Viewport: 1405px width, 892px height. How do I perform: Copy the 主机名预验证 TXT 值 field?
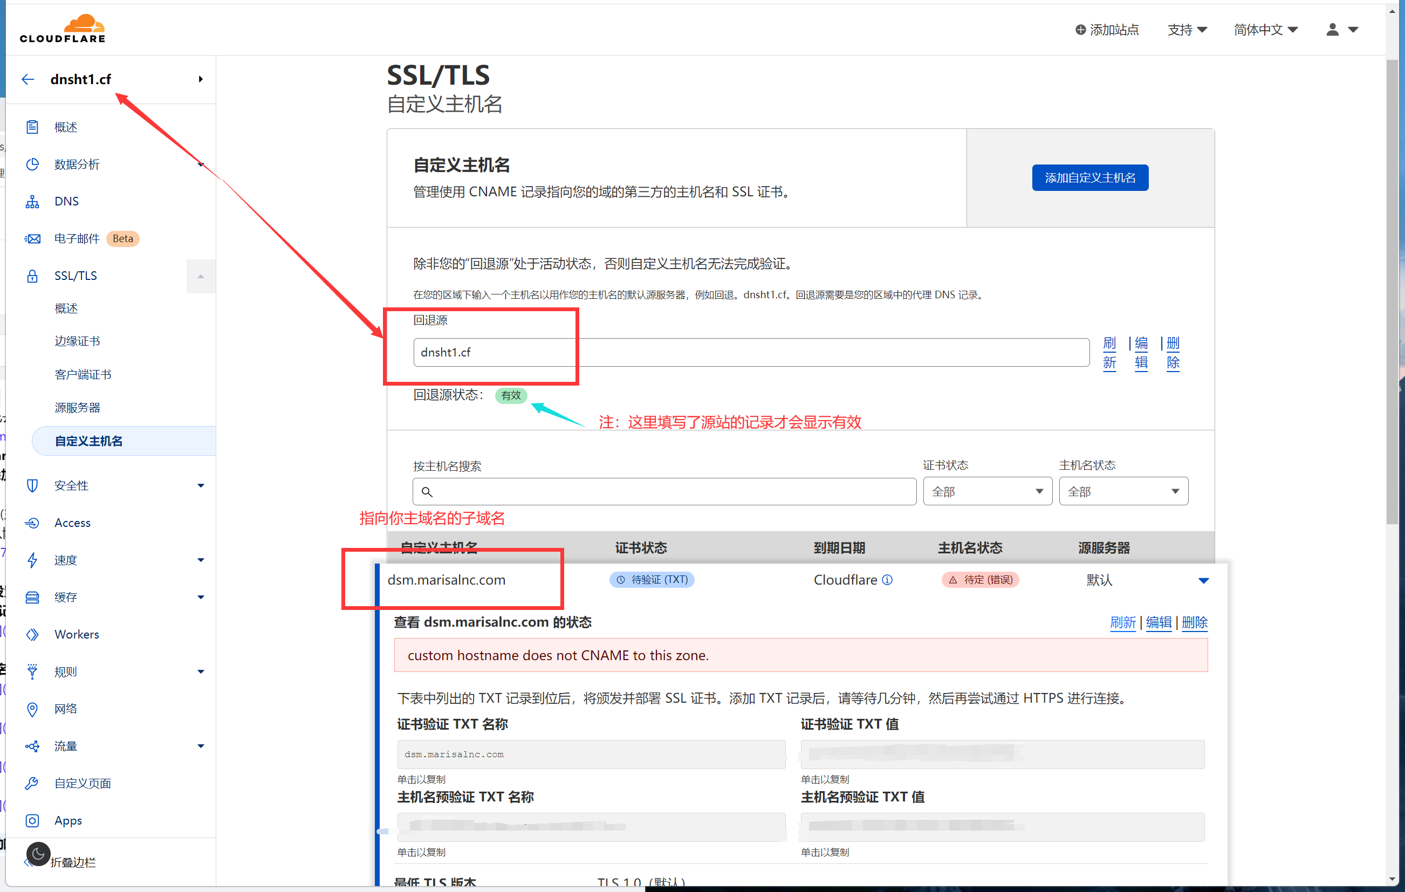point(1003,827)
